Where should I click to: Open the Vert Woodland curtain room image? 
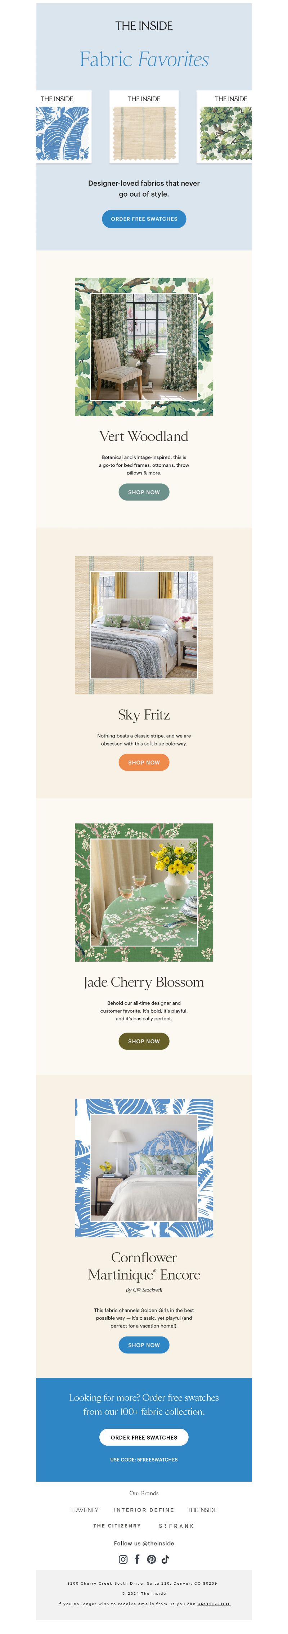144,347
